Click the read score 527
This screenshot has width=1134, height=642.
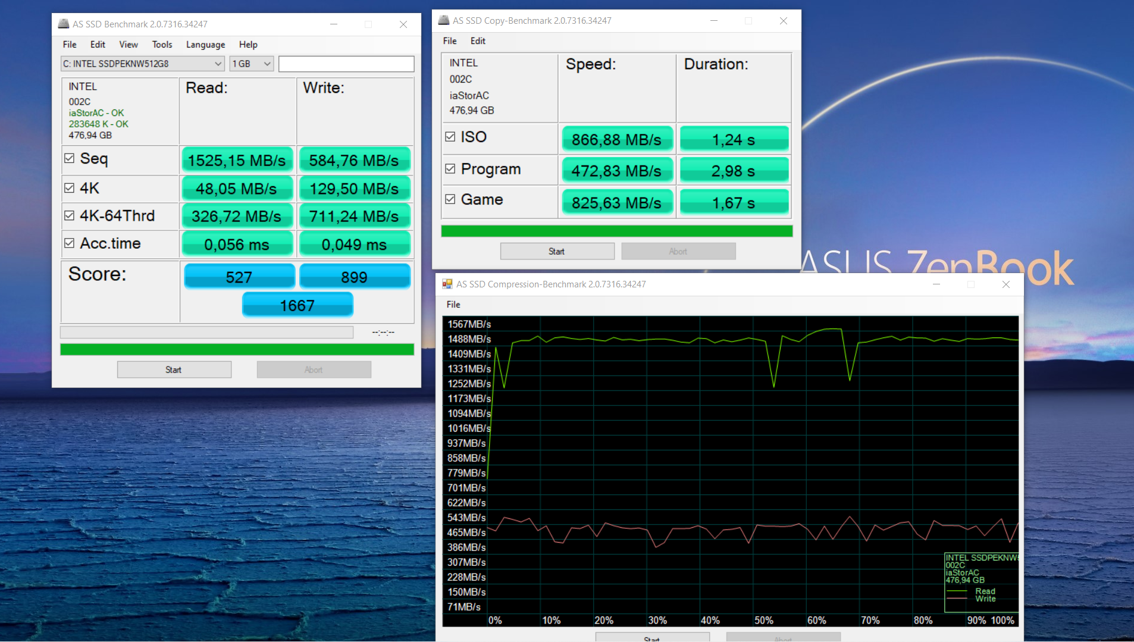point(239,277)
